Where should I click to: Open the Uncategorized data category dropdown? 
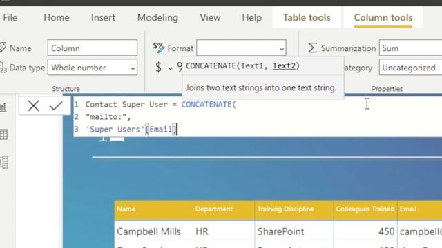point(410,68)
